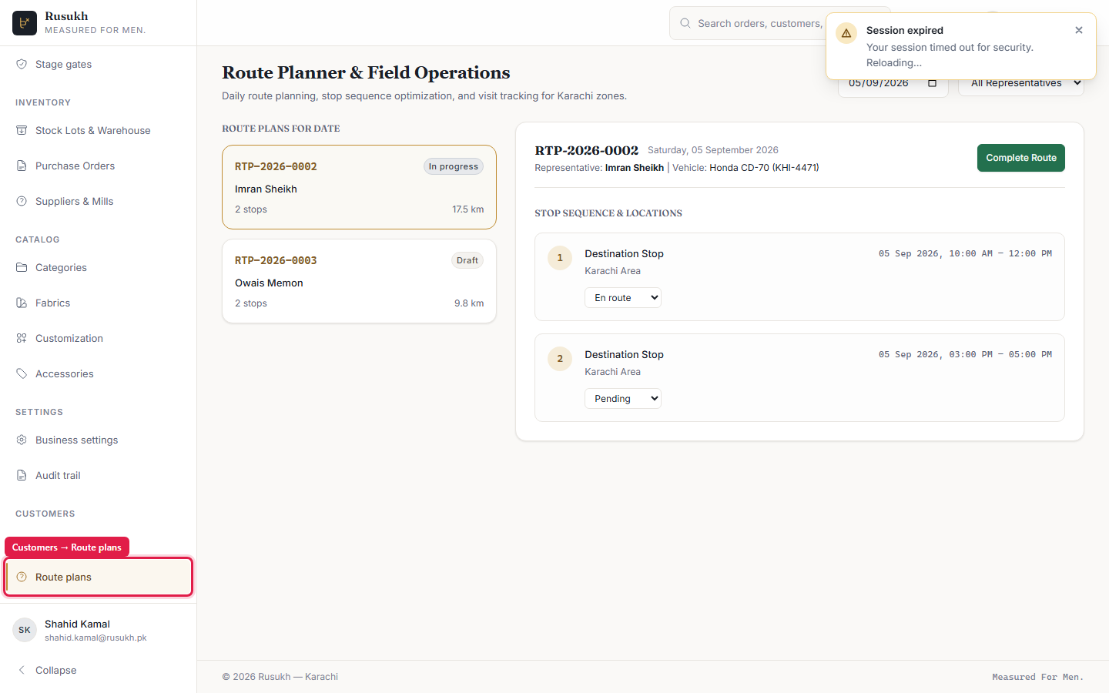
Task: Click the Complete Route button
Action: click(x=1021, y=158)
